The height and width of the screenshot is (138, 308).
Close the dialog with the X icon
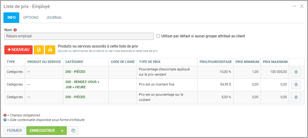[302, 6]
